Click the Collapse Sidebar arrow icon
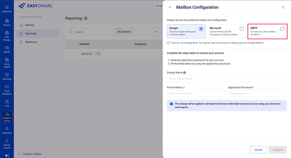Screen dimensions: 291x158 (x=19, y=154)
